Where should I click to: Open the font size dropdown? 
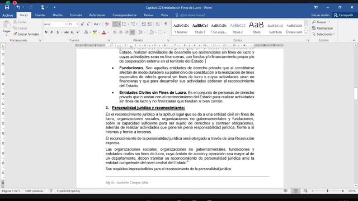[77, 24]
